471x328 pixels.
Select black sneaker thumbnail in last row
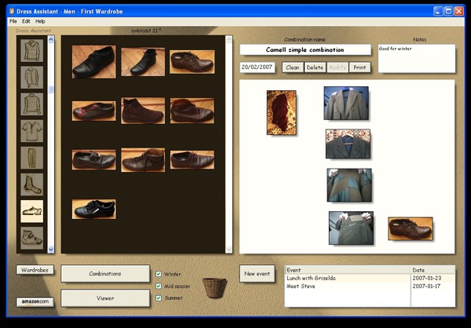[93, 209]
